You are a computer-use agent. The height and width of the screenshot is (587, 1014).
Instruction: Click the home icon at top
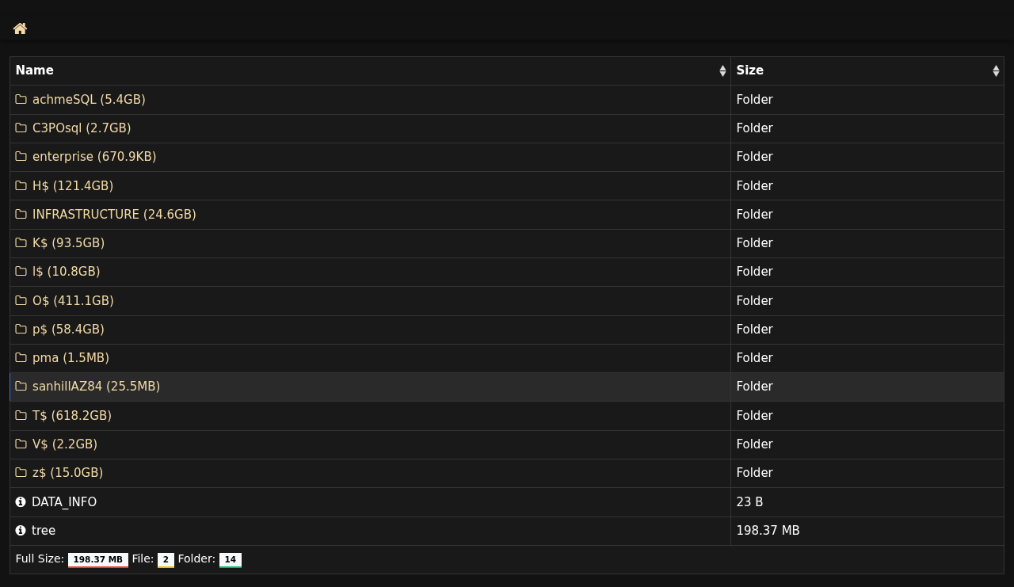21,29
